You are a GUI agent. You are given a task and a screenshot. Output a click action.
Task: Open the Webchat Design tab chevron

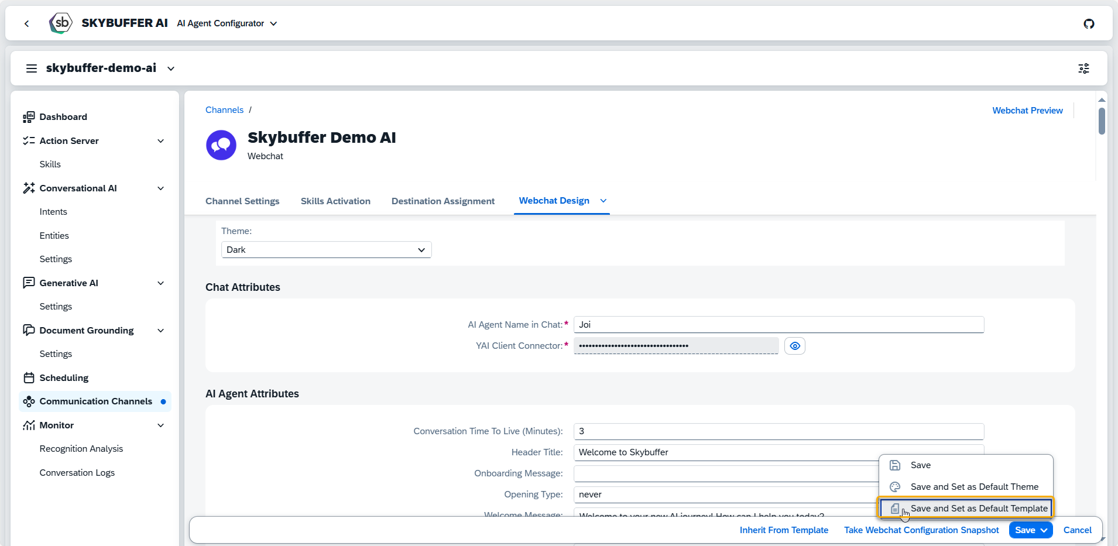(603, 201)
